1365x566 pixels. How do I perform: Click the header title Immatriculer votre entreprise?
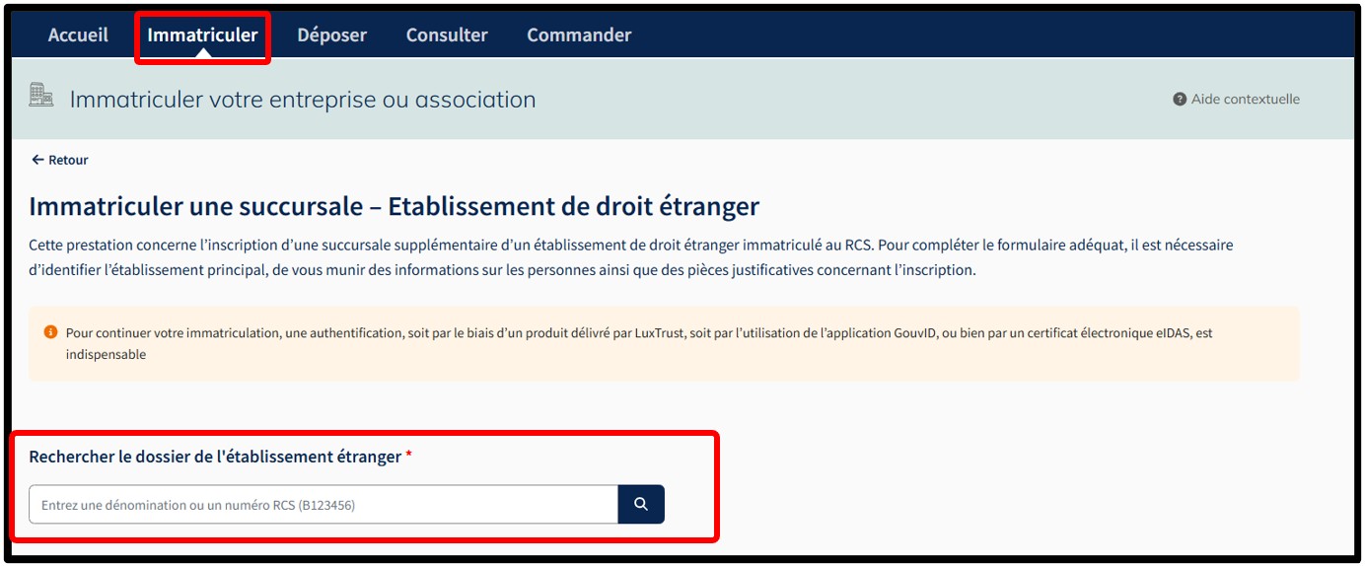(302, 100)
